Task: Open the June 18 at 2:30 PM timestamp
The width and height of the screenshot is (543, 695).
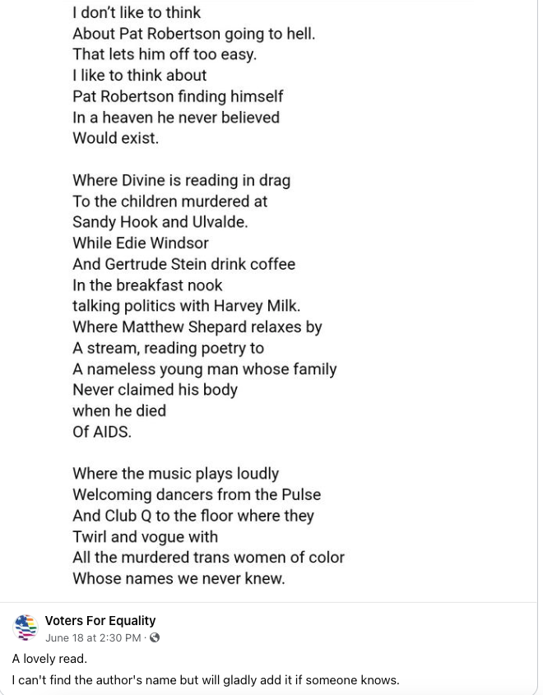Action: coord(94,637)
